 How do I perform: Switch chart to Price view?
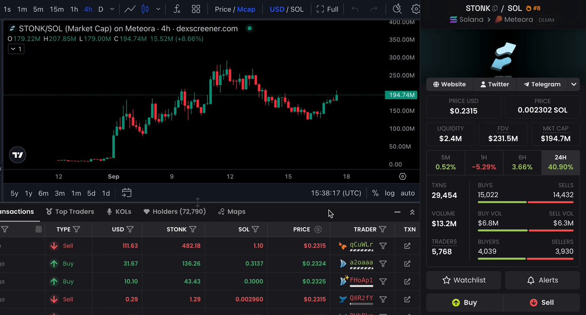[x=223, y=9]
